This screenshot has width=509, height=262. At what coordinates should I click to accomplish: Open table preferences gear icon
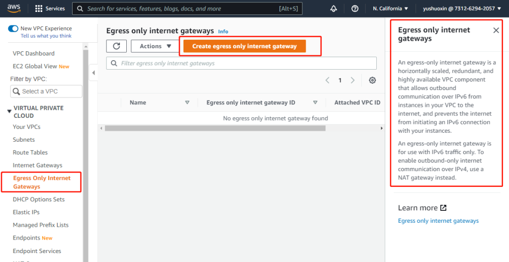point(372,80)
